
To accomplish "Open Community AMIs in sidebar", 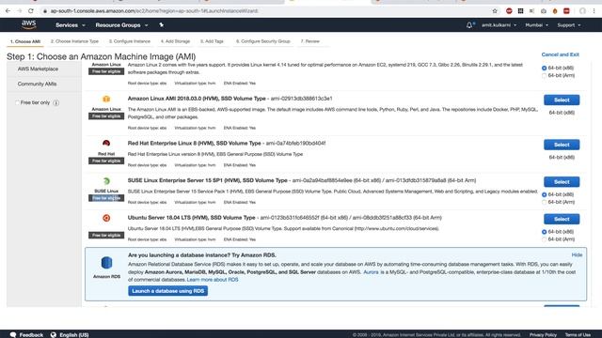I will point(37,84).
